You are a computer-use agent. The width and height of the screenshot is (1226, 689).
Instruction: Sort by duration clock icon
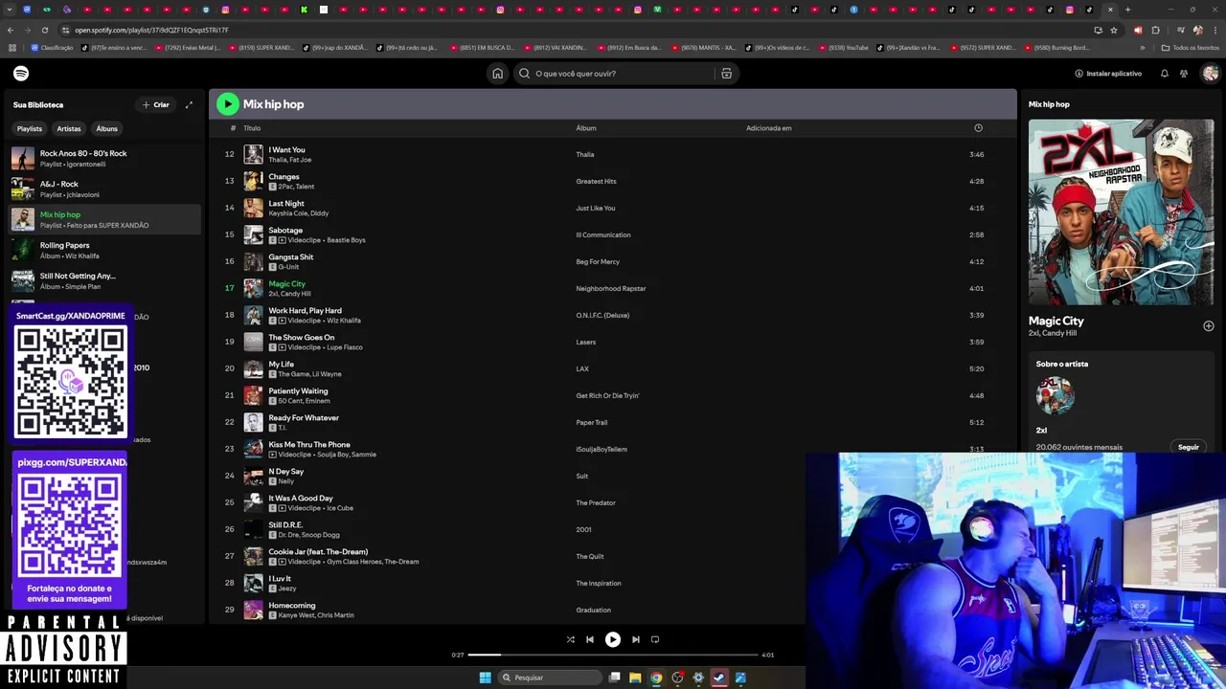coord(978,128)
